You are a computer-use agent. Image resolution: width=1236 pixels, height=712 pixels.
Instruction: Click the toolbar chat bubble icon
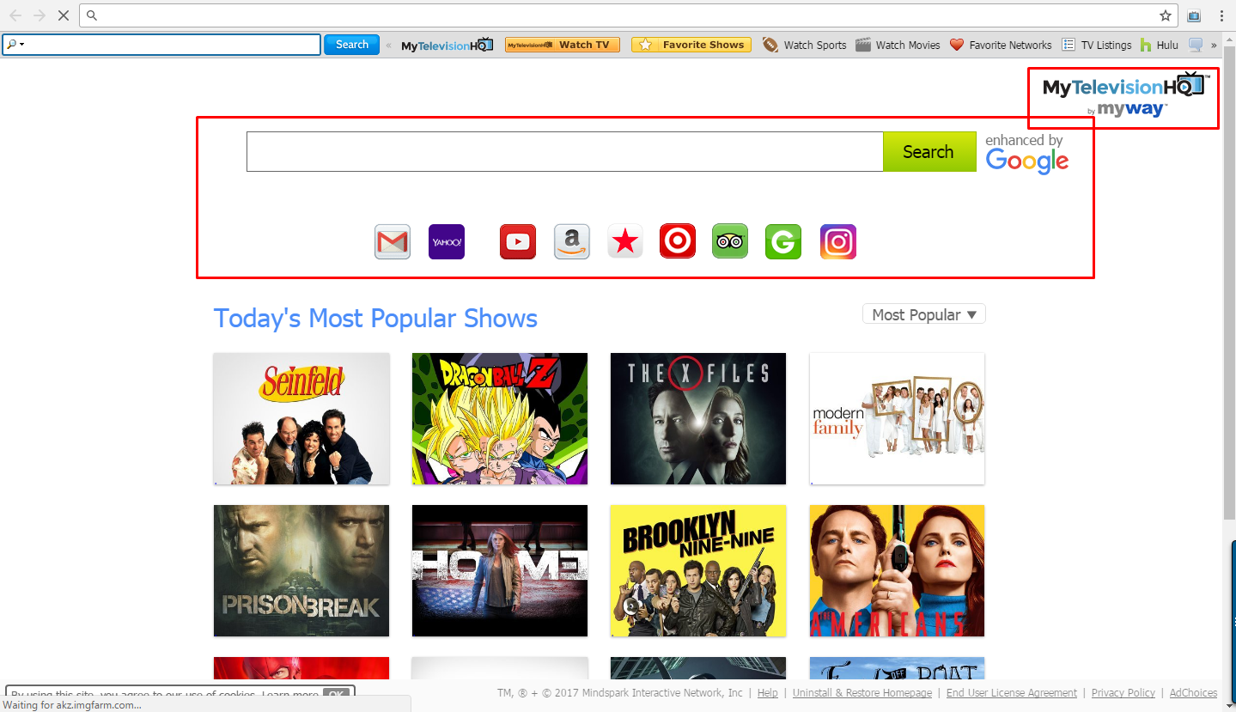(x=1196, y=45)
